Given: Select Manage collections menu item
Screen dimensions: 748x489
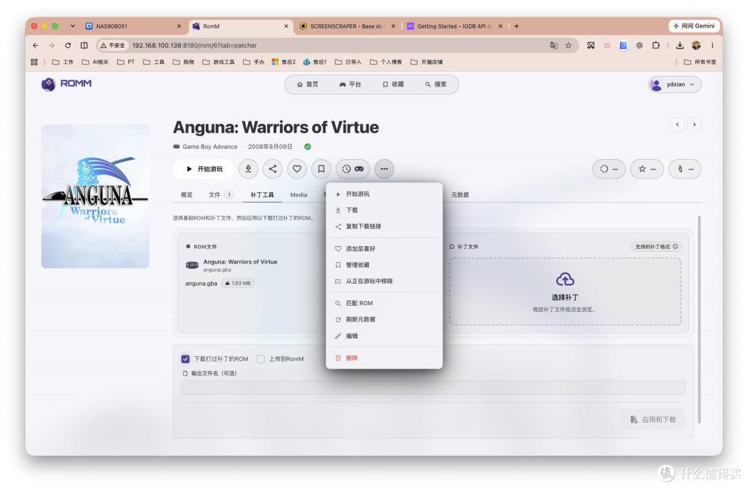Looking at the screenshot, I should click(384, 265).
